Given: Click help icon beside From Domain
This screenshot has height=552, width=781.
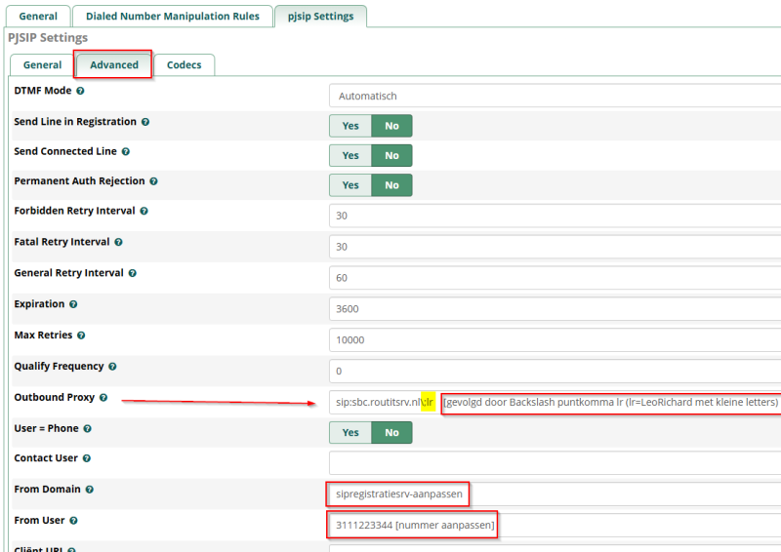Looking at the screenshot, I should coord(90,490).
